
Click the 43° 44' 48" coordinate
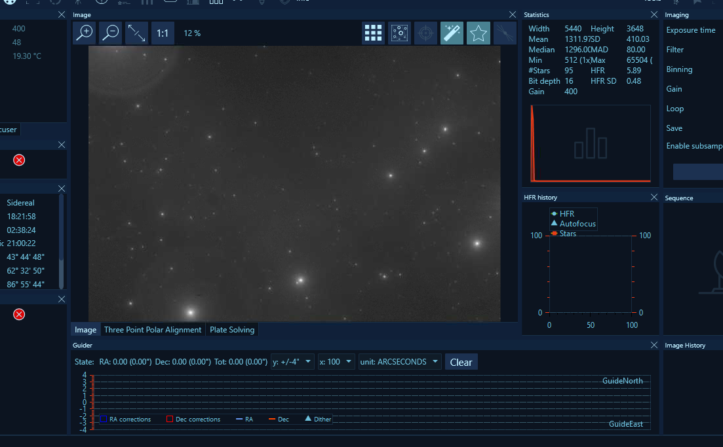point(26,257)
